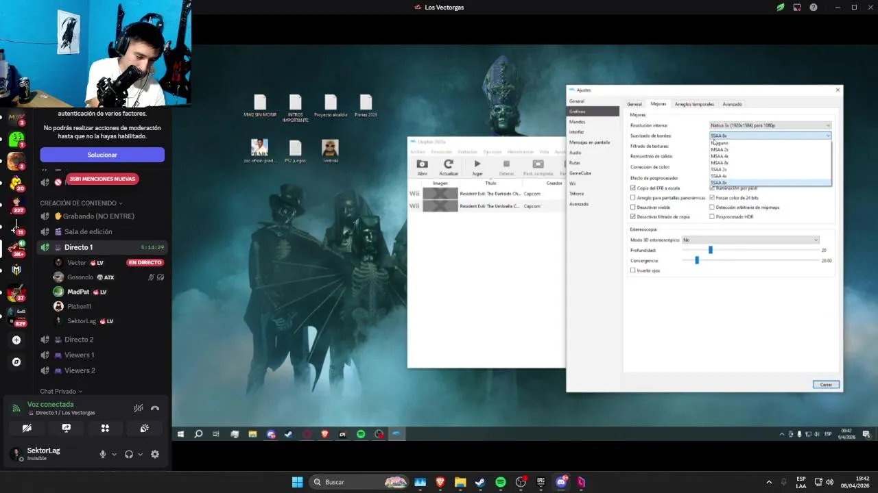The height and width of the screenshot is (493, 878).
Task: Mute the Discord microphone
Action: click(103, 454)
